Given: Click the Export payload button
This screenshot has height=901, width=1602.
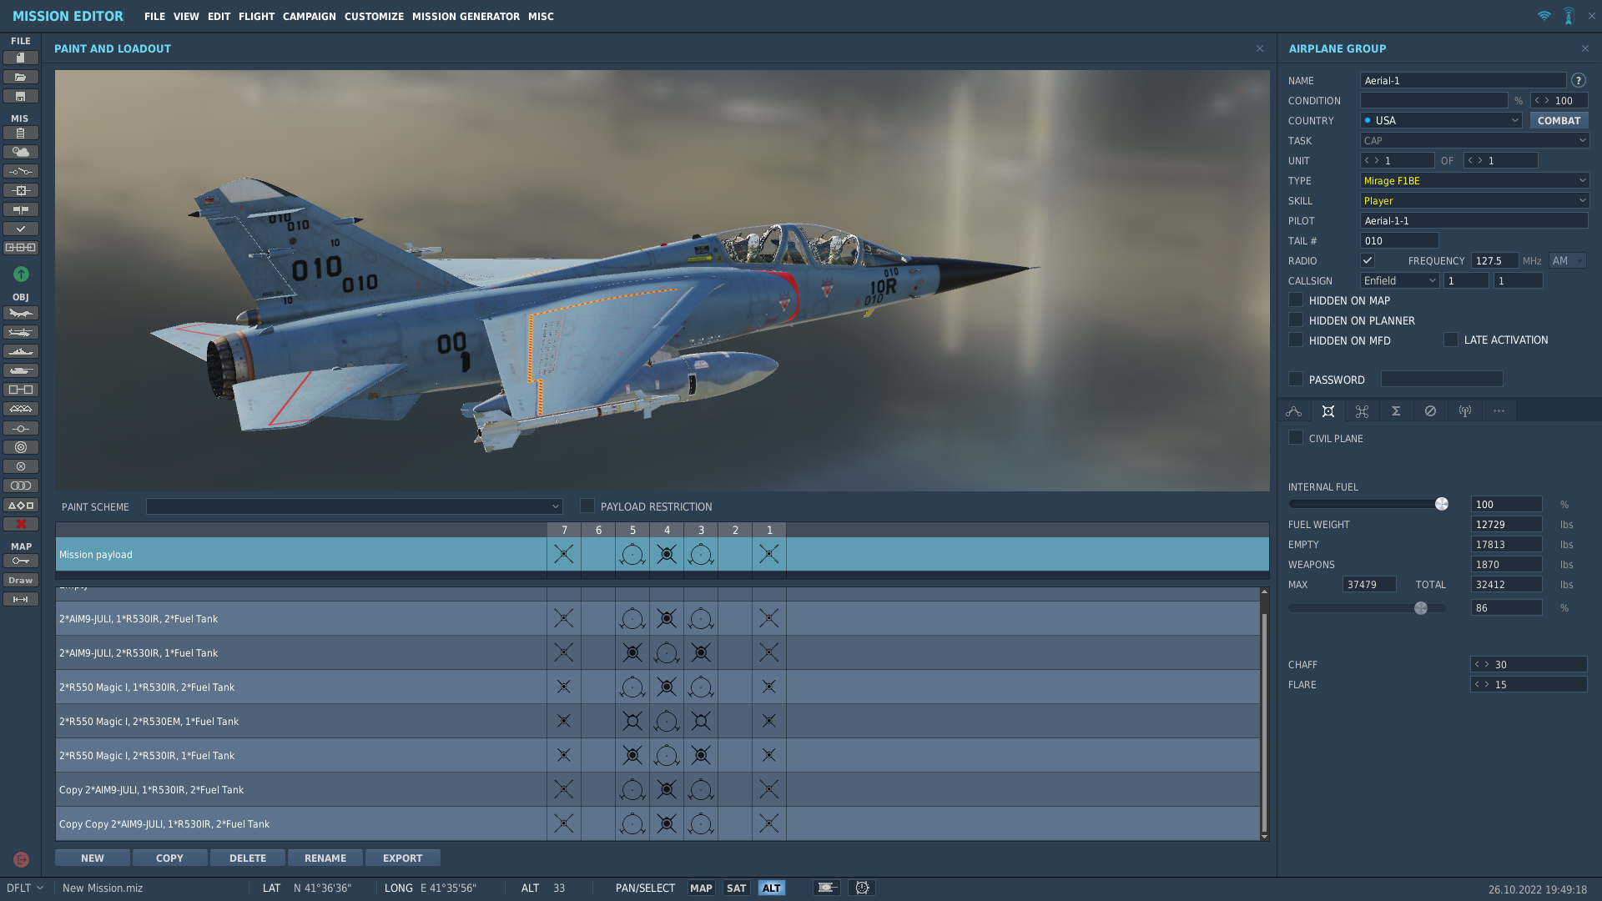Looking at the screenshot, I should pos(402,858).
